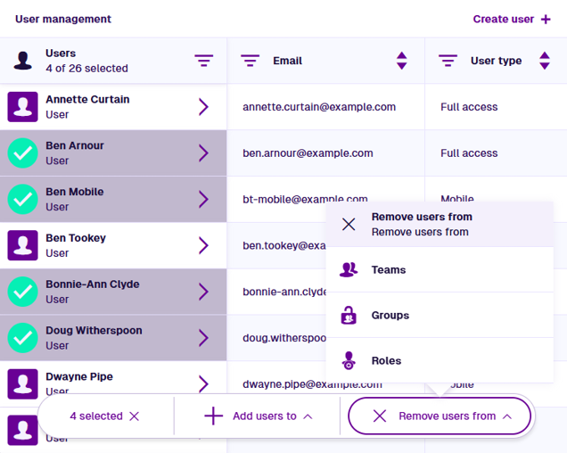Sort the Email column with arrows
The width and height of the screenshot is (567, 453).
tap(401, 61)
